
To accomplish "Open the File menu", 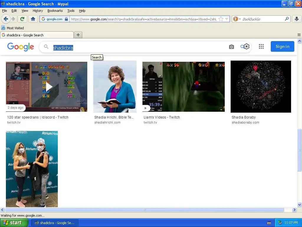I will [x=4, y=11].
